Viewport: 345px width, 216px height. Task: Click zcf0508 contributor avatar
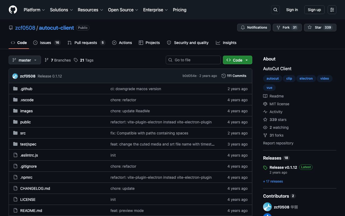267,207
